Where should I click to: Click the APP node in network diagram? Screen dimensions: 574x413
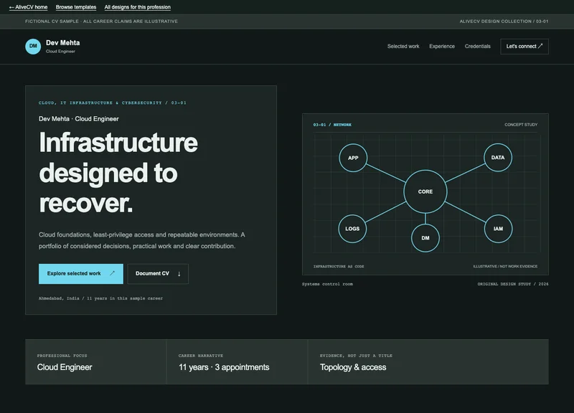(x=353, y=158)
